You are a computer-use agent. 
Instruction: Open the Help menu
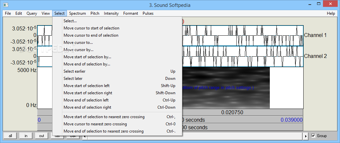coord(331,13)
